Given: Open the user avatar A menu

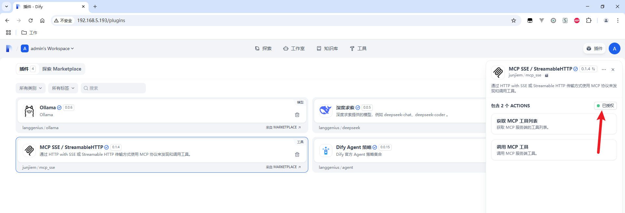Looking at the screenshot, I should pyautogui.click(x=614, y=48).
